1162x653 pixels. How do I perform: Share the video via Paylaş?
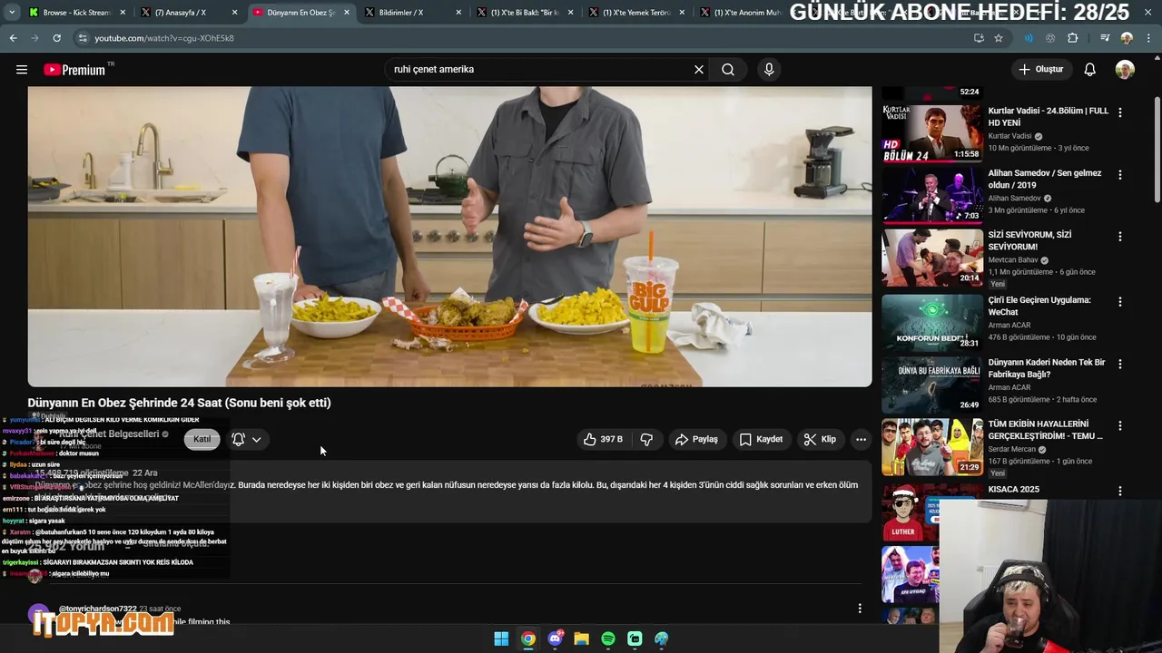[x=696, y=439]
